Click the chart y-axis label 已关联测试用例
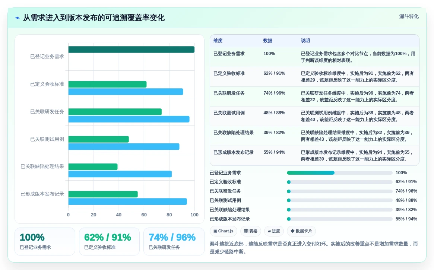The width and height of the screenshot is (434, 270). tap(47, 139)
